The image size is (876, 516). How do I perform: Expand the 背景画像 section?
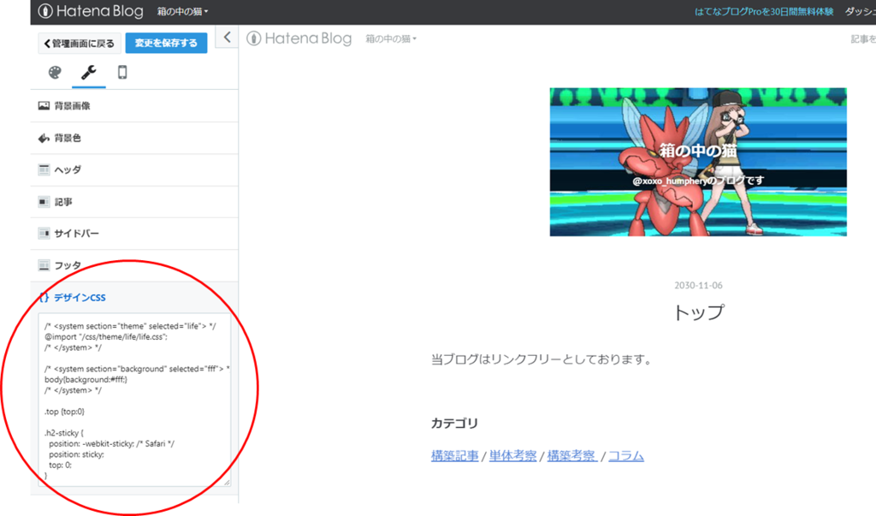[134, 105]
